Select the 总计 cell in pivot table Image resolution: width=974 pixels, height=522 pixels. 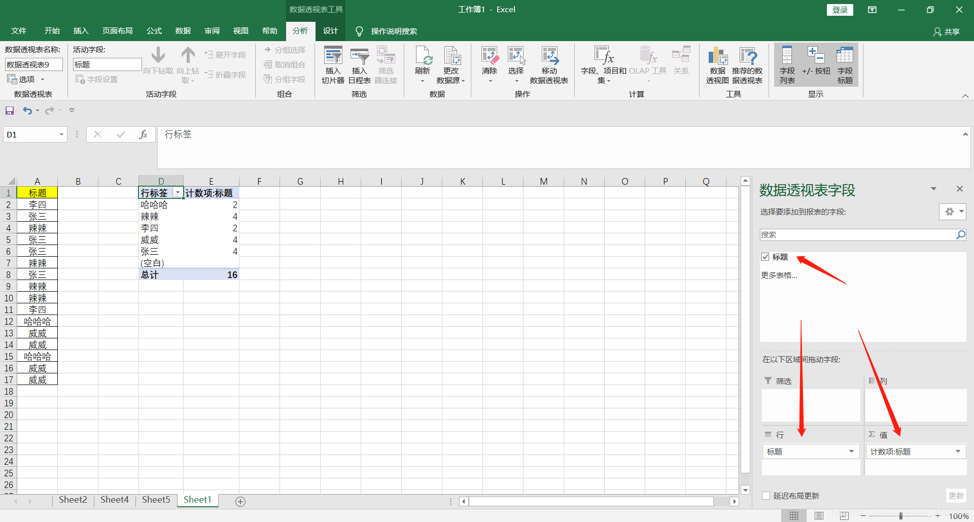160,274
